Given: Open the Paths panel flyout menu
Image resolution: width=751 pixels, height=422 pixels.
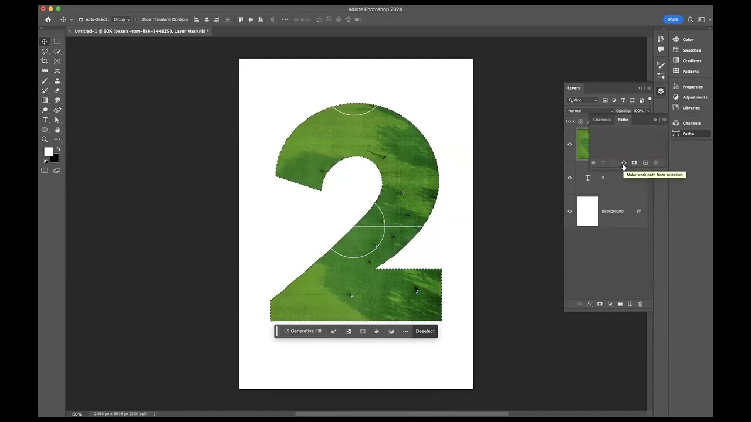Looking at the screenshot, I should 664,120.
